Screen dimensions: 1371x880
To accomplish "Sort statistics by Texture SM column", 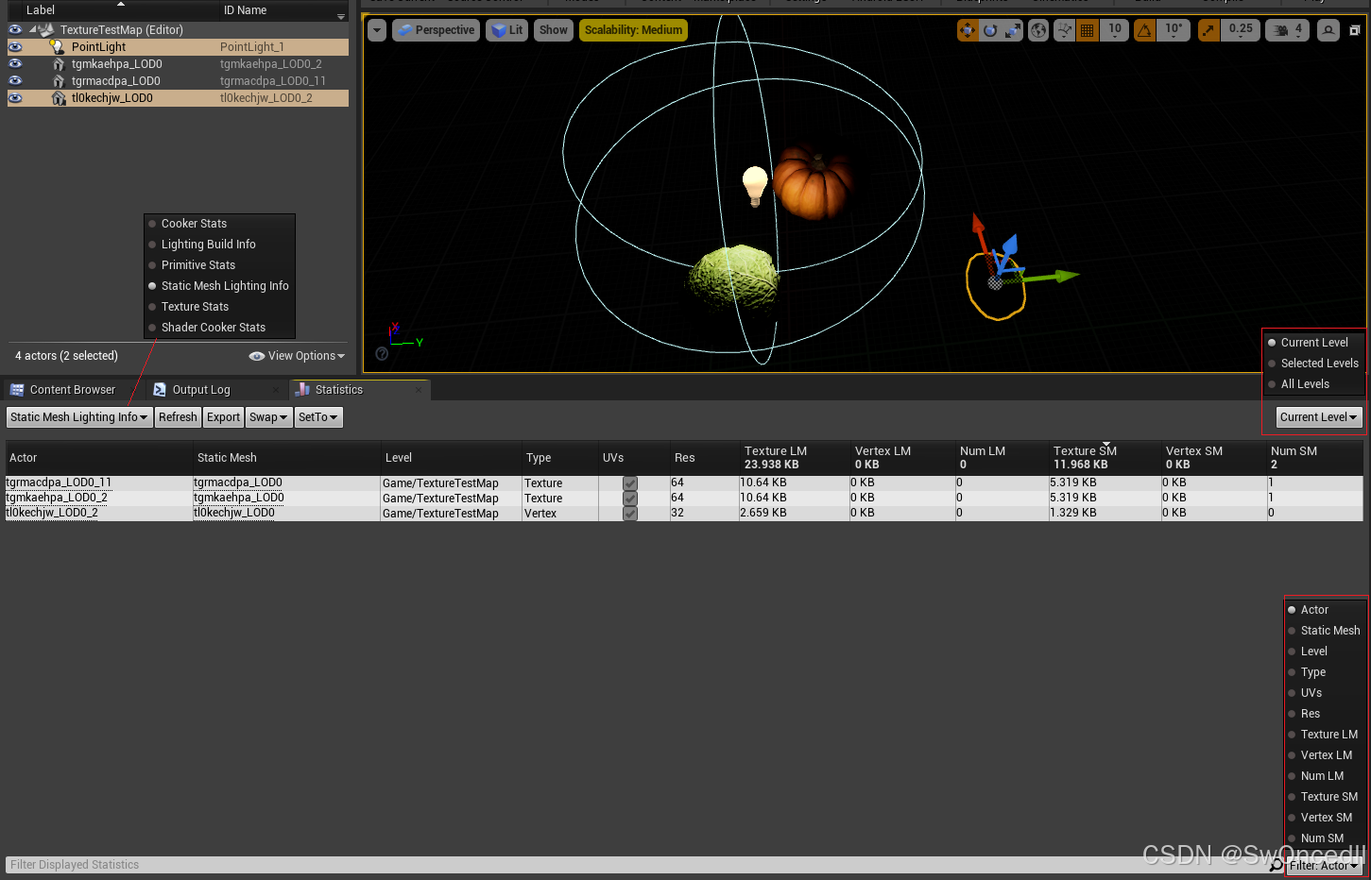I will 1105,457.
